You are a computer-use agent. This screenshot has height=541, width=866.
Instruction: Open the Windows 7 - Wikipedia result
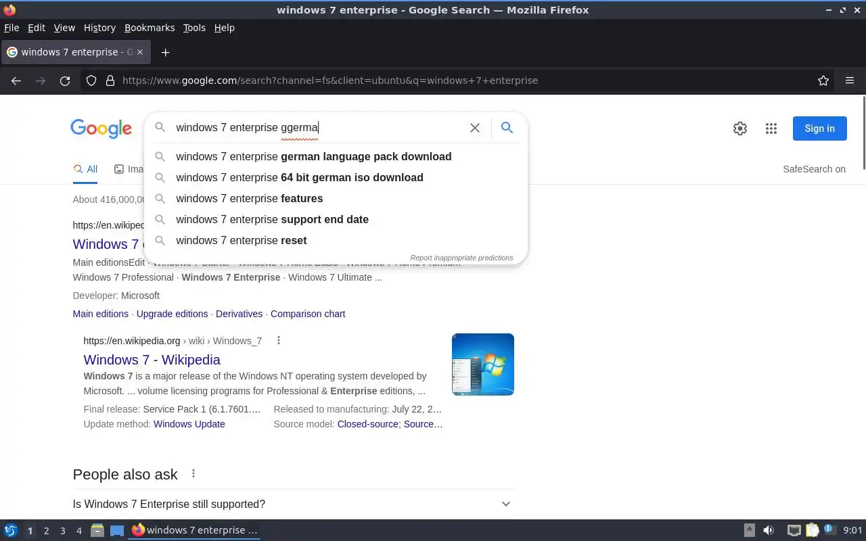(152, 360)
